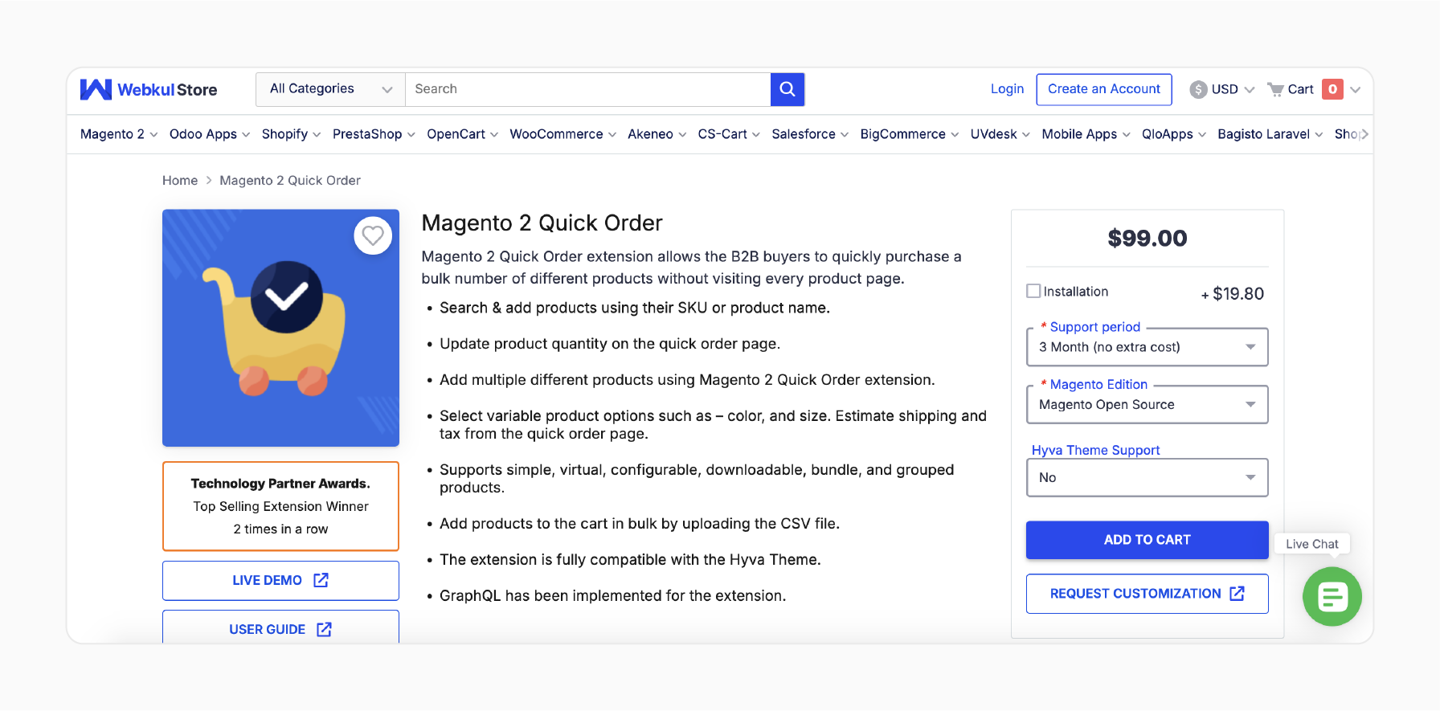Image resolution: width=1440 pixels, height=711 pixels.
Task: Open the BigCommerce menu
Action: [909, 134]
